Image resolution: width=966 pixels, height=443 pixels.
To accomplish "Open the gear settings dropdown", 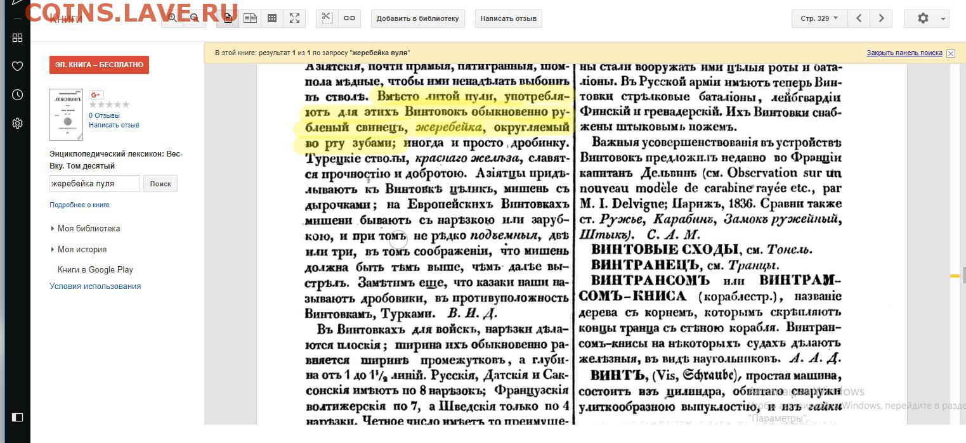I will pyautogui.click(x=927, y=18).
